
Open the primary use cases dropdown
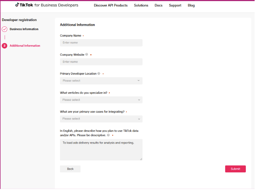click(x=101, y=119)
